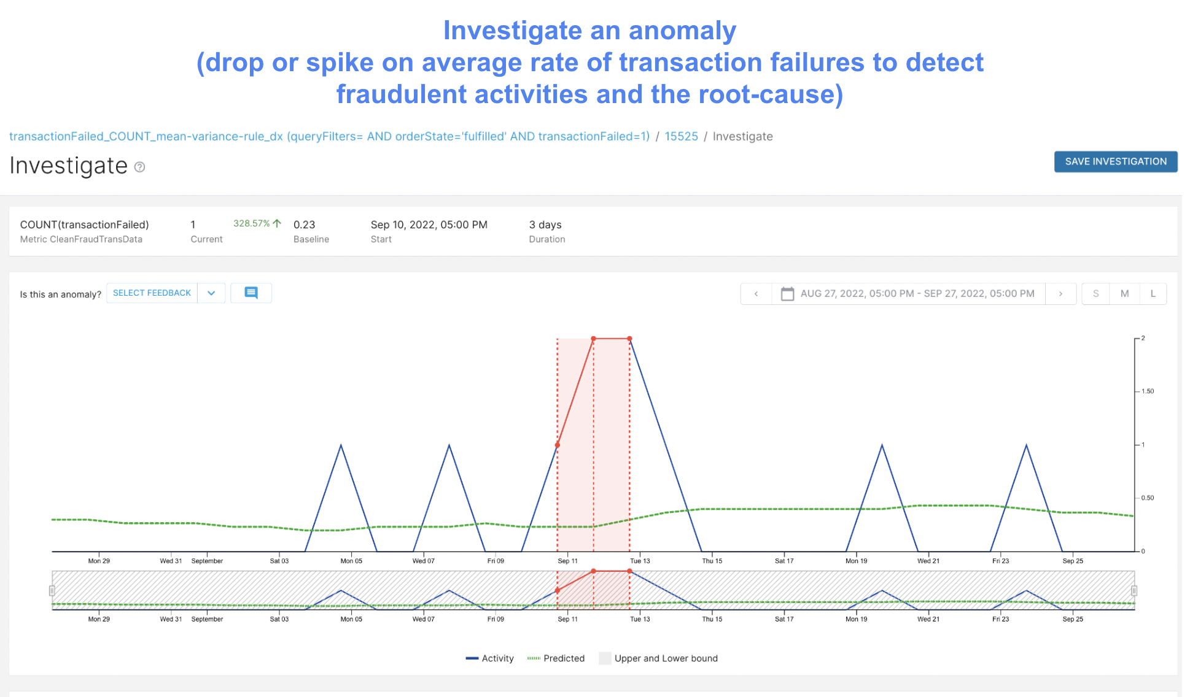Screen dimensions: 1190x697
Task: Click the calendar icon in date range
Action: tap(787, 294)
